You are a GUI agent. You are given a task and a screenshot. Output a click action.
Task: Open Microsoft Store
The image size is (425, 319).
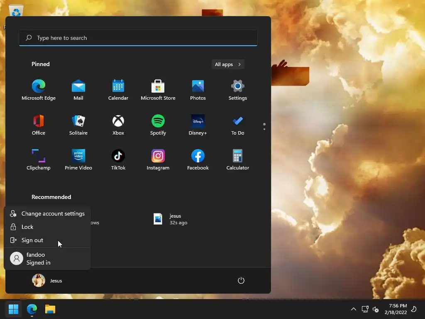click(158, 90)
